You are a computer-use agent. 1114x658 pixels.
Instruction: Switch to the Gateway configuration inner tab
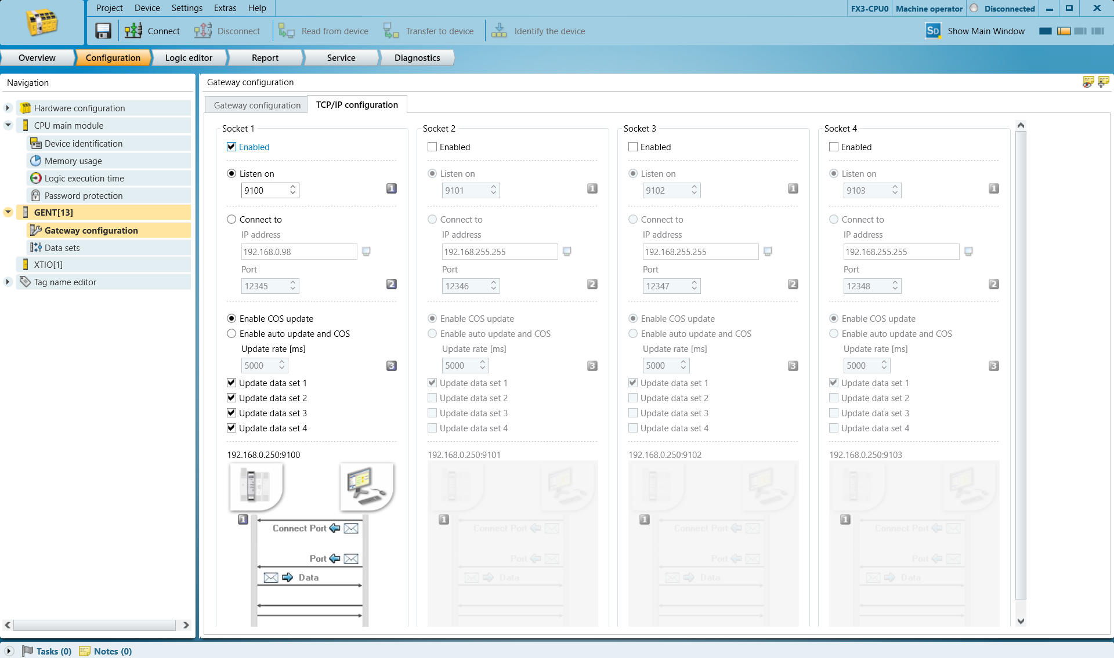(257, 105)
